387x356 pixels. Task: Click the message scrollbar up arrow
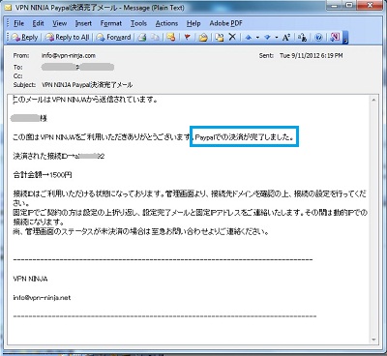(x=373, y=100)
